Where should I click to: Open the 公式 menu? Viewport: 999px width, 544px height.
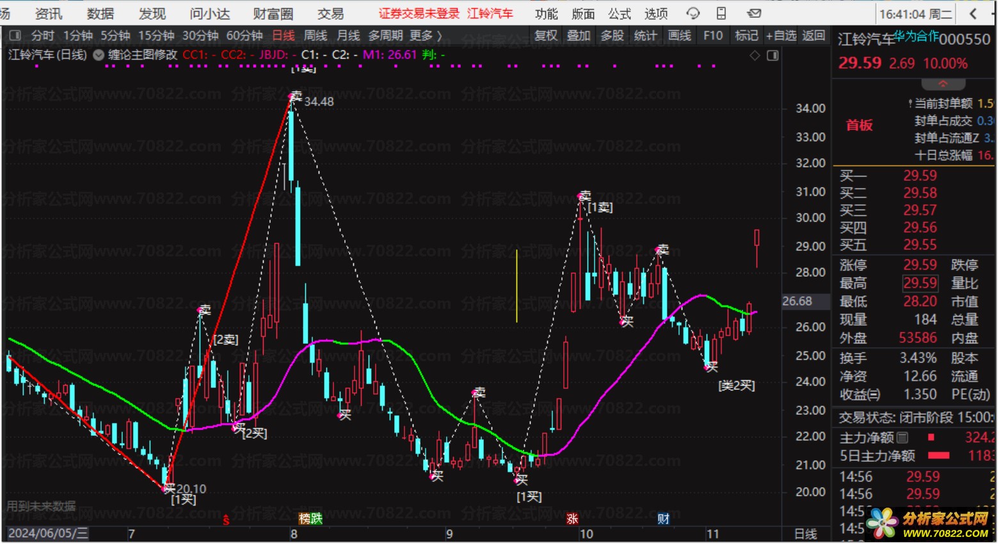[619, 13]
